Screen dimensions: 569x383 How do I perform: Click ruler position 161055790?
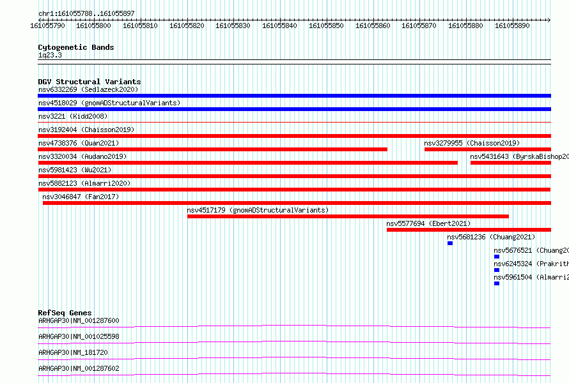click(47, 26)
